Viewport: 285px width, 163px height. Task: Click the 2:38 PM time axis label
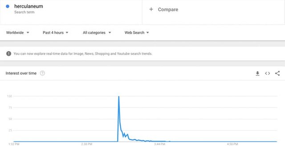[87, 144]
